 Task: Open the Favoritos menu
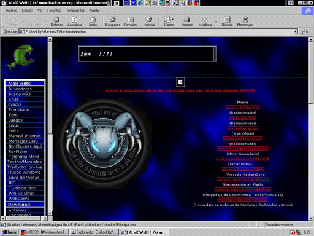[54, 10]
